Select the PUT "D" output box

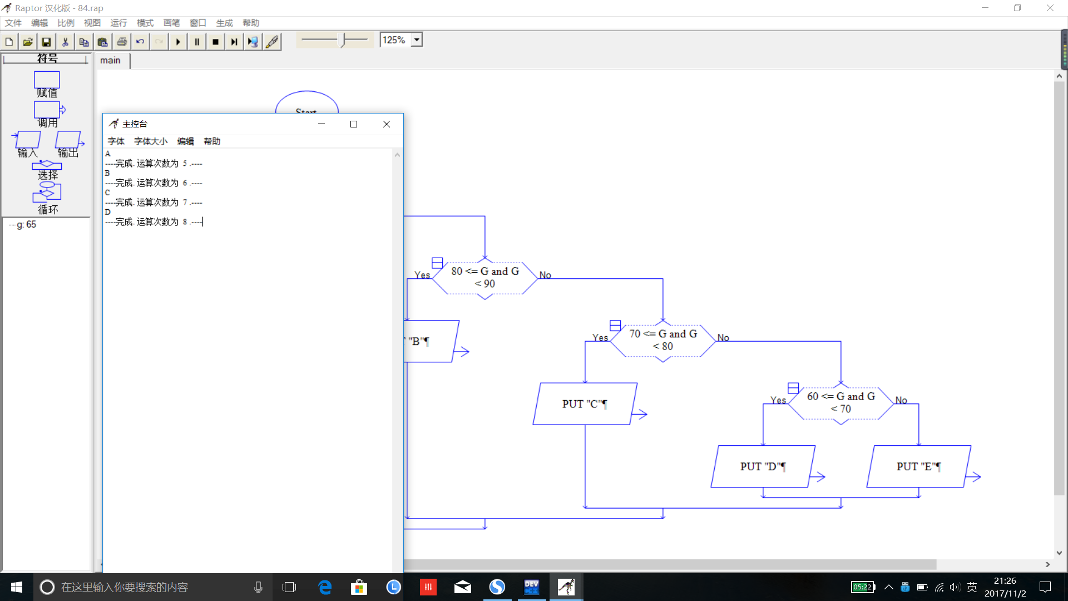763,466
